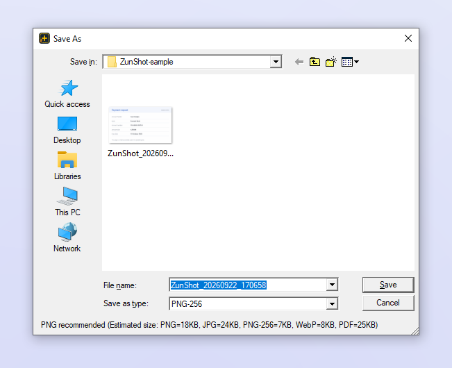Viewport: 452px width, 368px height.
Task: Create a new folder
Action: 331,62
